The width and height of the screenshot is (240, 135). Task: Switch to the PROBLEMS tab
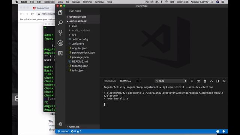coord(110,81)
